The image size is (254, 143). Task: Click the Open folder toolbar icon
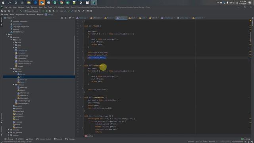click(2, 11)
